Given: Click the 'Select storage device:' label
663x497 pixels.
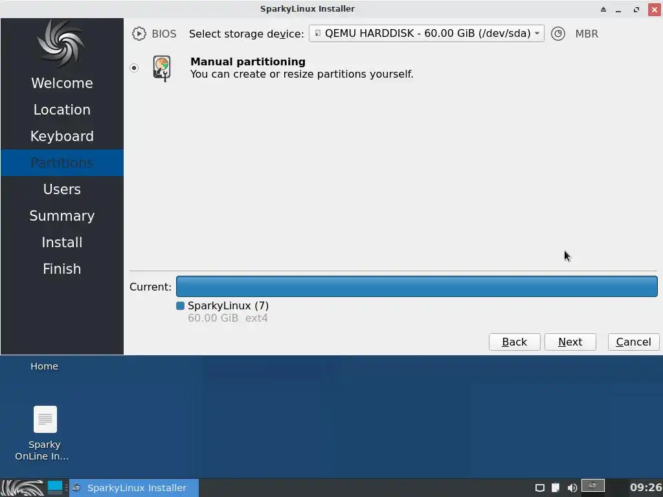Looking at the screenshot, I should (246, 34).
